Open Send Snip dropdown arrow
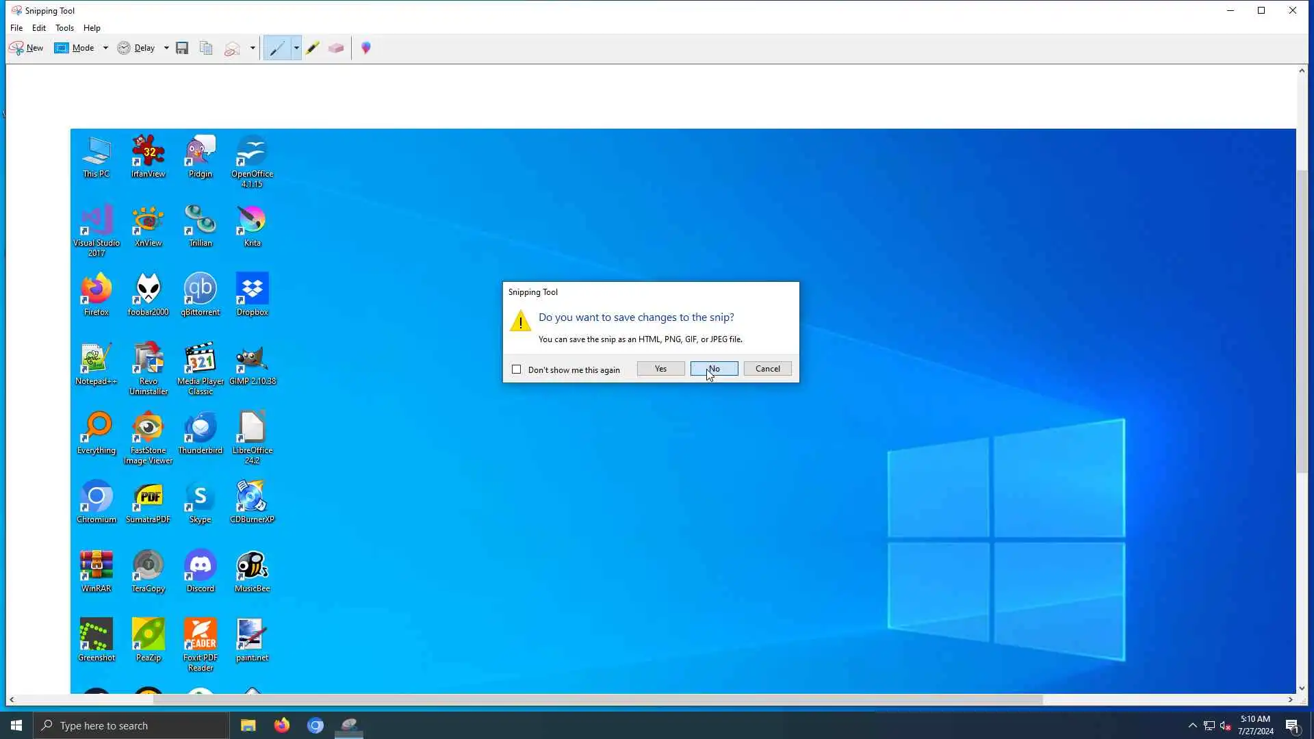Viewport: 1314px width, 739px height. [253, 48]
